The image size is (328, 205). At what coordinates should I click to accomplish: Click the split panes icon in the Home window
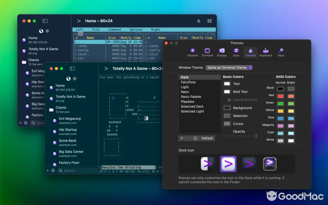pyautogui.click(x=209, y=21)
